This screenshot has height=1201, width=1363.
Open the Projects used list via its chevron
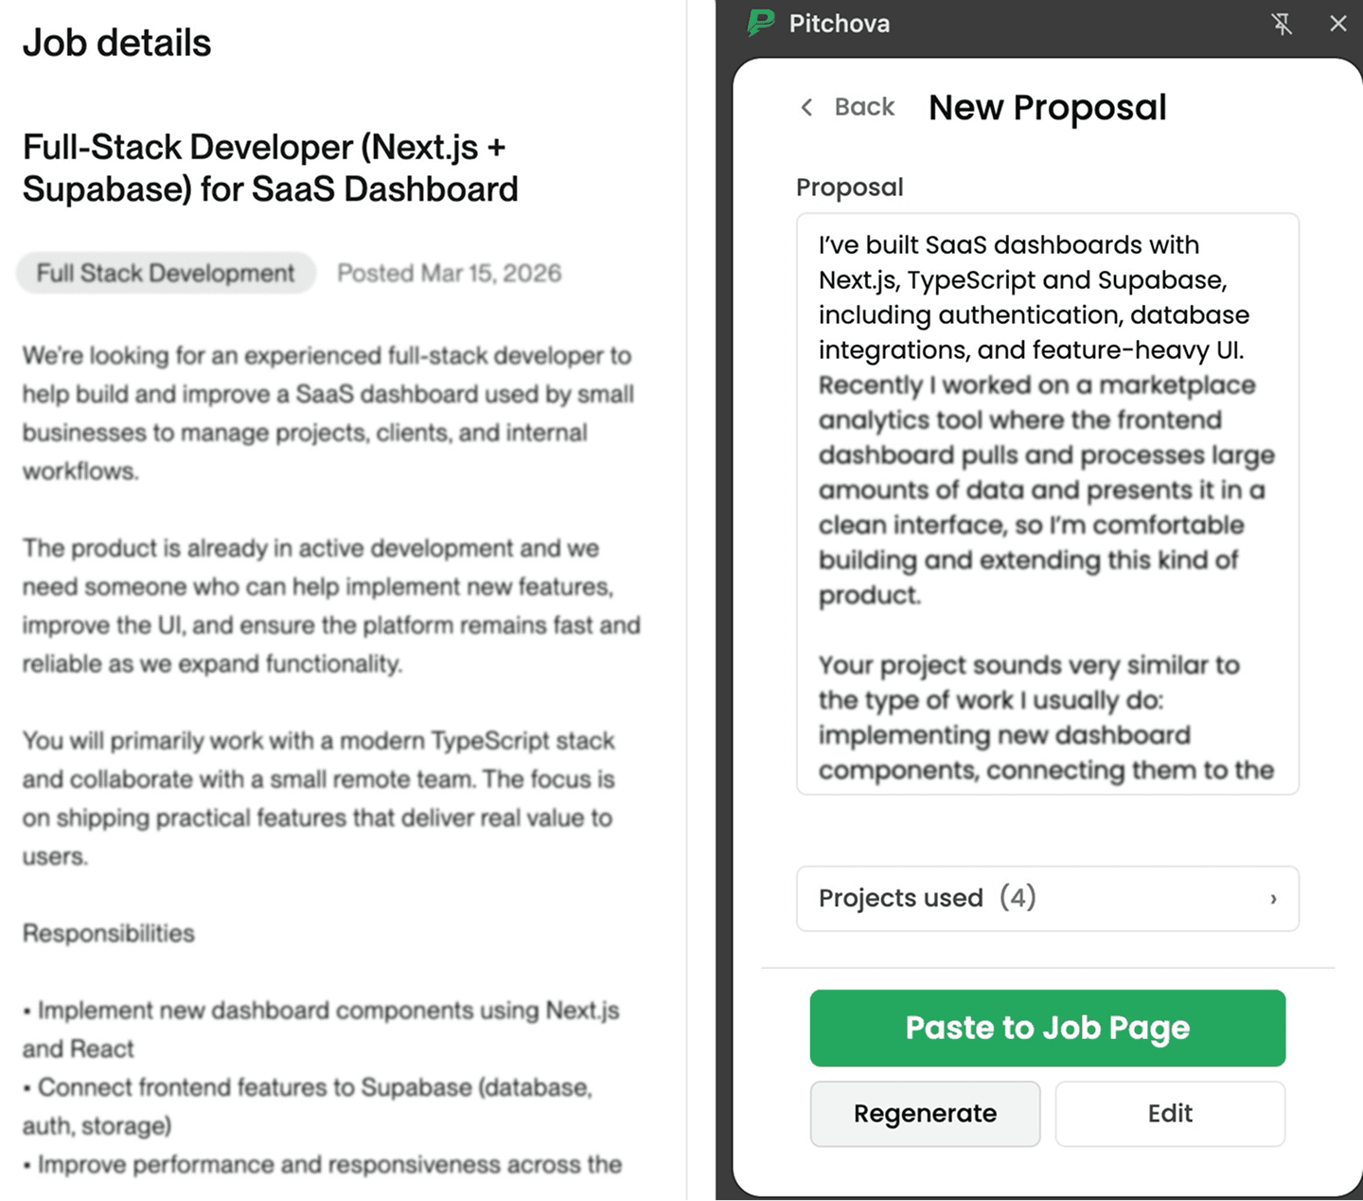pyautogui.click(x=1273, y=899)
